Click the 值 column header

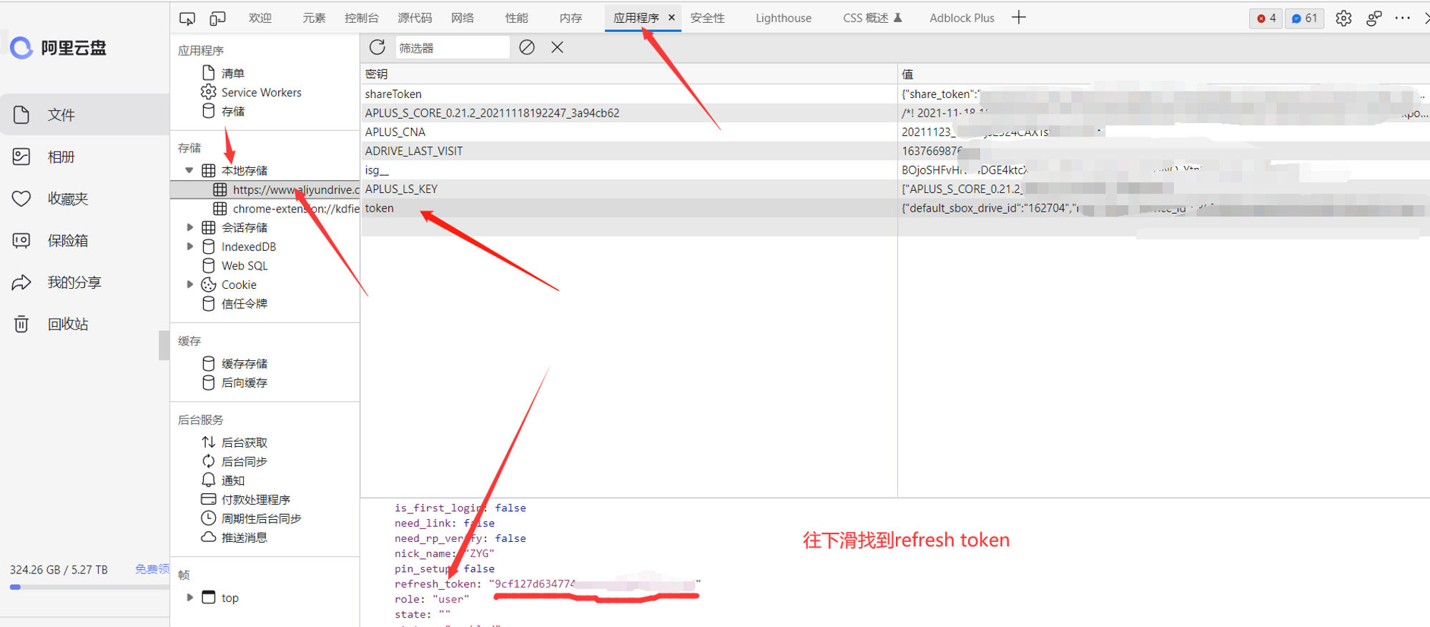coord(1164,74)
